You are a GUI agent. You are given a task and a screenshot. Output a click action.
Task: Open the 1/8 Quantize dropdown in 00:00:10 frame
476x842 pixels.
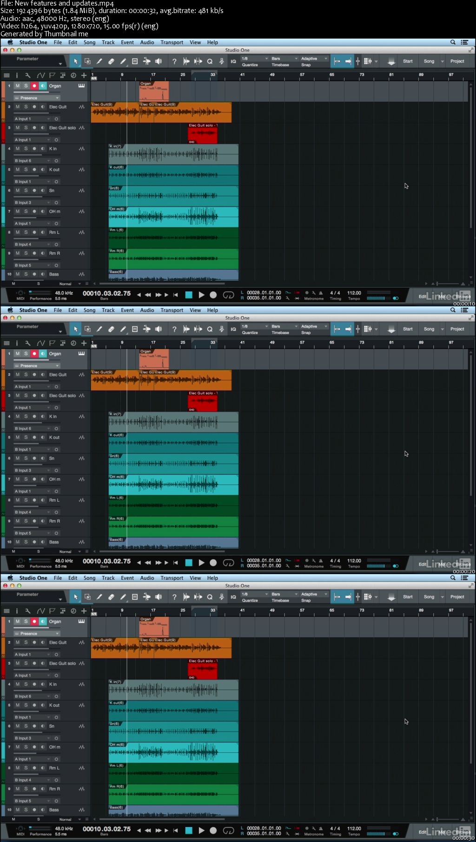255,59
